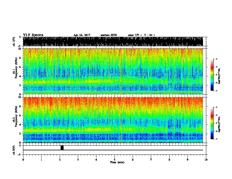Click the 'station=ZGN' label
Viewport: 232px width, 179px height.
109,35
